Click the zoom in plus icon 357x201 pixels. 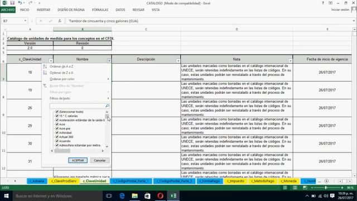tap(342, 188)
